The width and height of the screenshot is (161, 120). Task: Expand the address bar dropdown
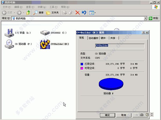click(145, 18)
